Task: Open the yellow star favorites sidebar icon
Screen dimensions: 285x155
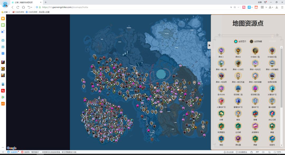Action: 3,18
